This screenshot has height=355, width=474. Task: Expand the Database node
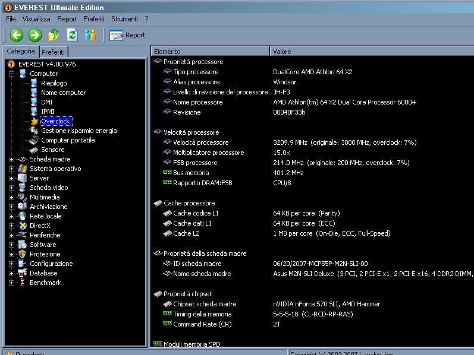coord(11,273)
